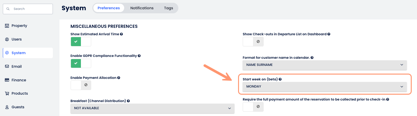Turn off GDPR Compliance Functionality toggle
Screen dimensions: 417x116
[81, 63]
